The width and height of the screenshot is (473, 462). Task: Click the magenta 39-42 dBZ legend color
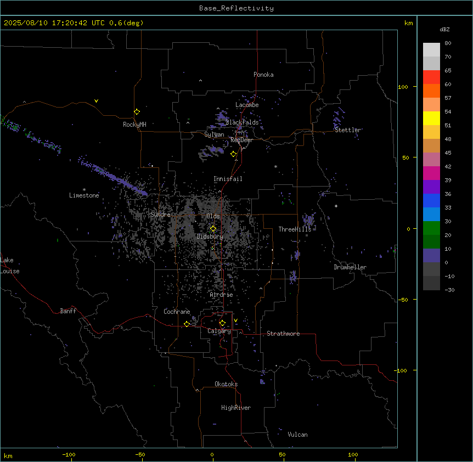click(431, 173)
